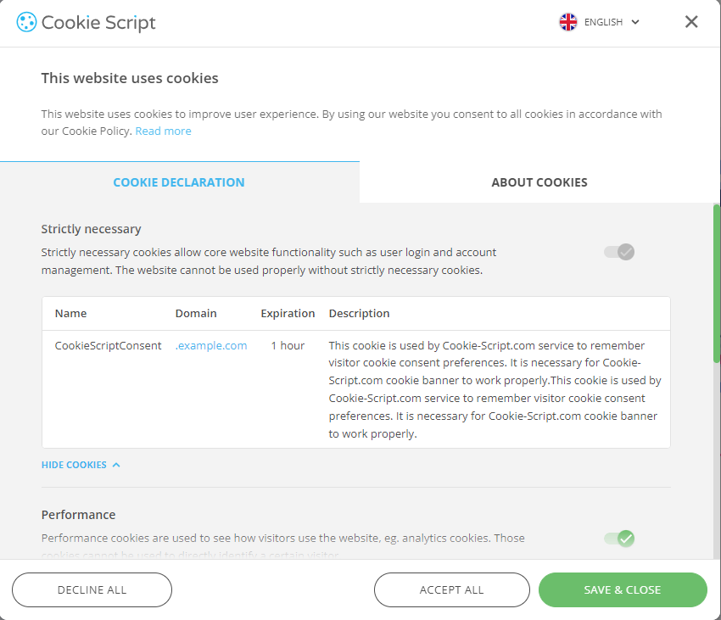Viewport: 721px width, 620px height.
Task: Click the green vertical scrollbar thumb
Action: click(x=717, y=283)
